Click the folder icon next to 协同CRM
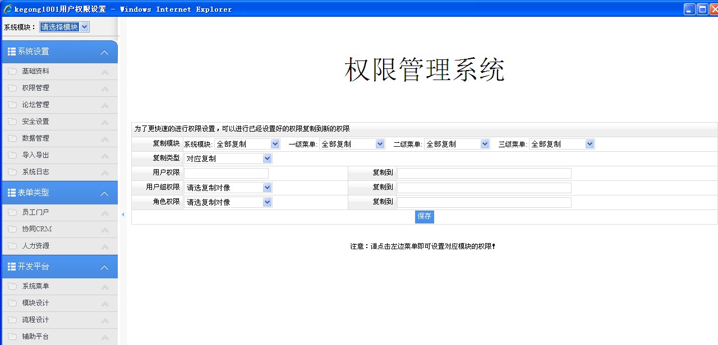 coord(12,229)
